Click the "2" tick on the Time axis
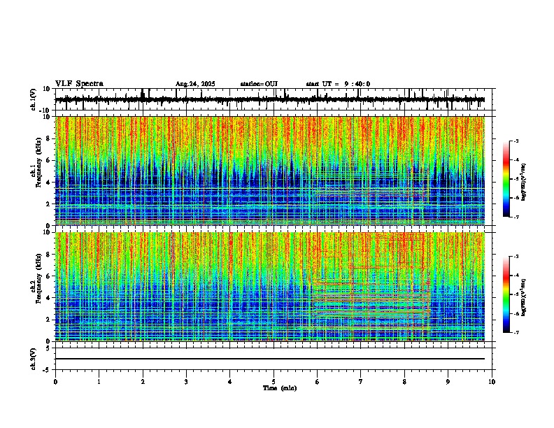The height and width of the screenshot is (428, 554). [143, 382]
